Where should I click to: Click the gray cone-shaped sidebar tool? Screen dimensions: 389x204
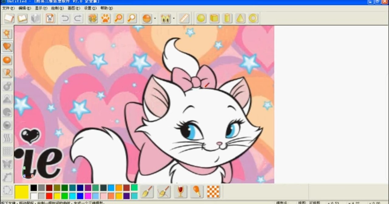click(7, 99)
